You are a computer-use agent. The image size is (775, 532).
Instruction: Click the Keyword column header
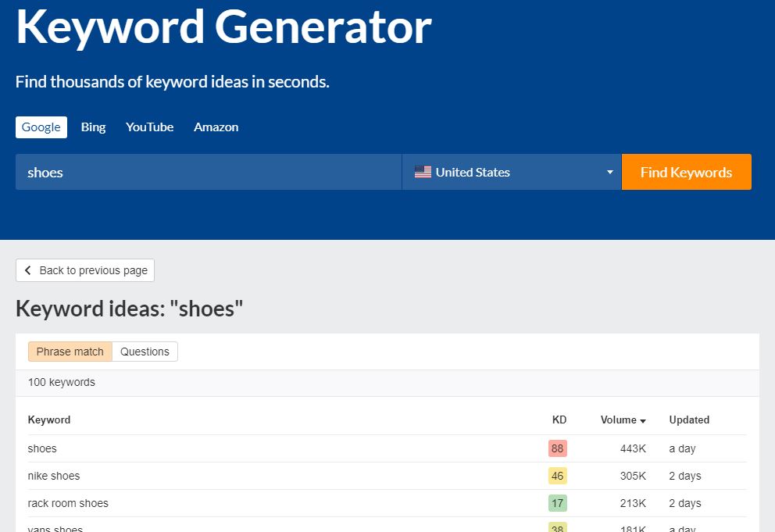pos(48,420)
